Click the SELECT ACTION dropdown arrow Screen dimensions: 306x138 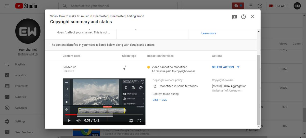click(x=238, y=67)
